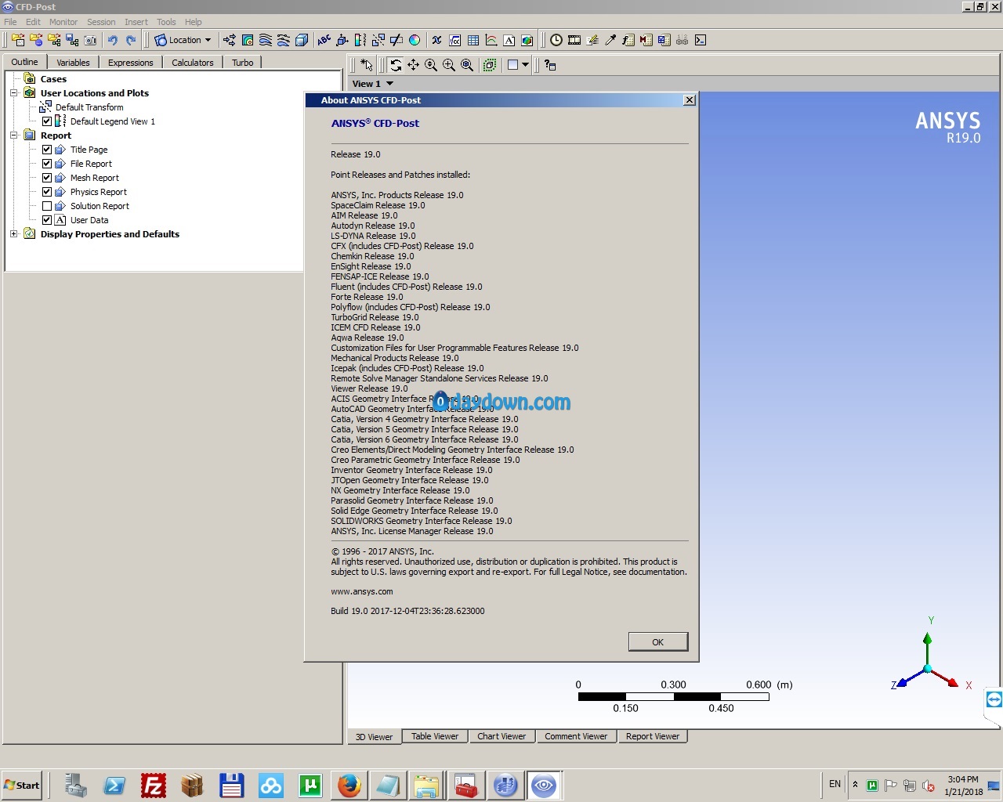Toggle the Default Legend View 1 checkbox
Screen dimensions: 1003x802
(x=47, y=121)
